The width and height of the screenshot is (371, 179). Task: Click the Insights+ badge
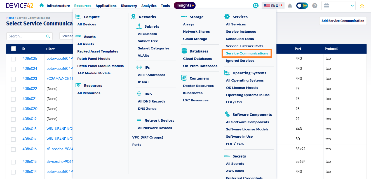pyautogui.click(x=184, y=5)
